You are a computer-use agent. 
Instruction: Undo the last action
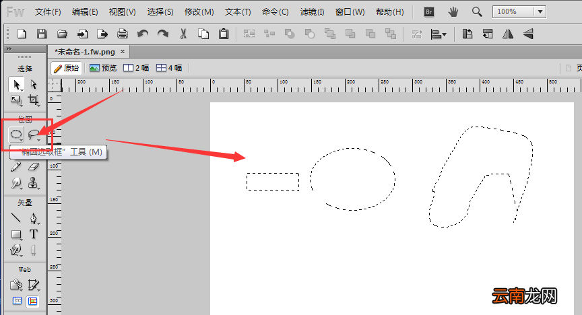pos(143,34)
